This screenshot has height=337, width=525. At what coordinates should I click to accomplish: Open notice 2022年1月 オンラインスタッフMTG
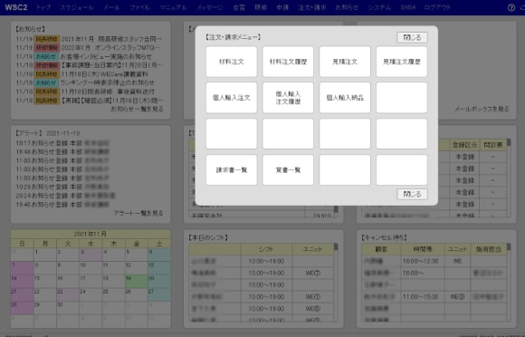pyautogui.click(x=110, y=48)
